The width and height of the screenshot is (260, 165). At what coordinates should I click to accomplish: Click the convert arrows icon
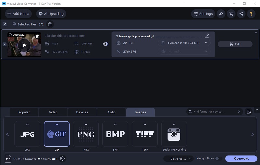[105, 44]
